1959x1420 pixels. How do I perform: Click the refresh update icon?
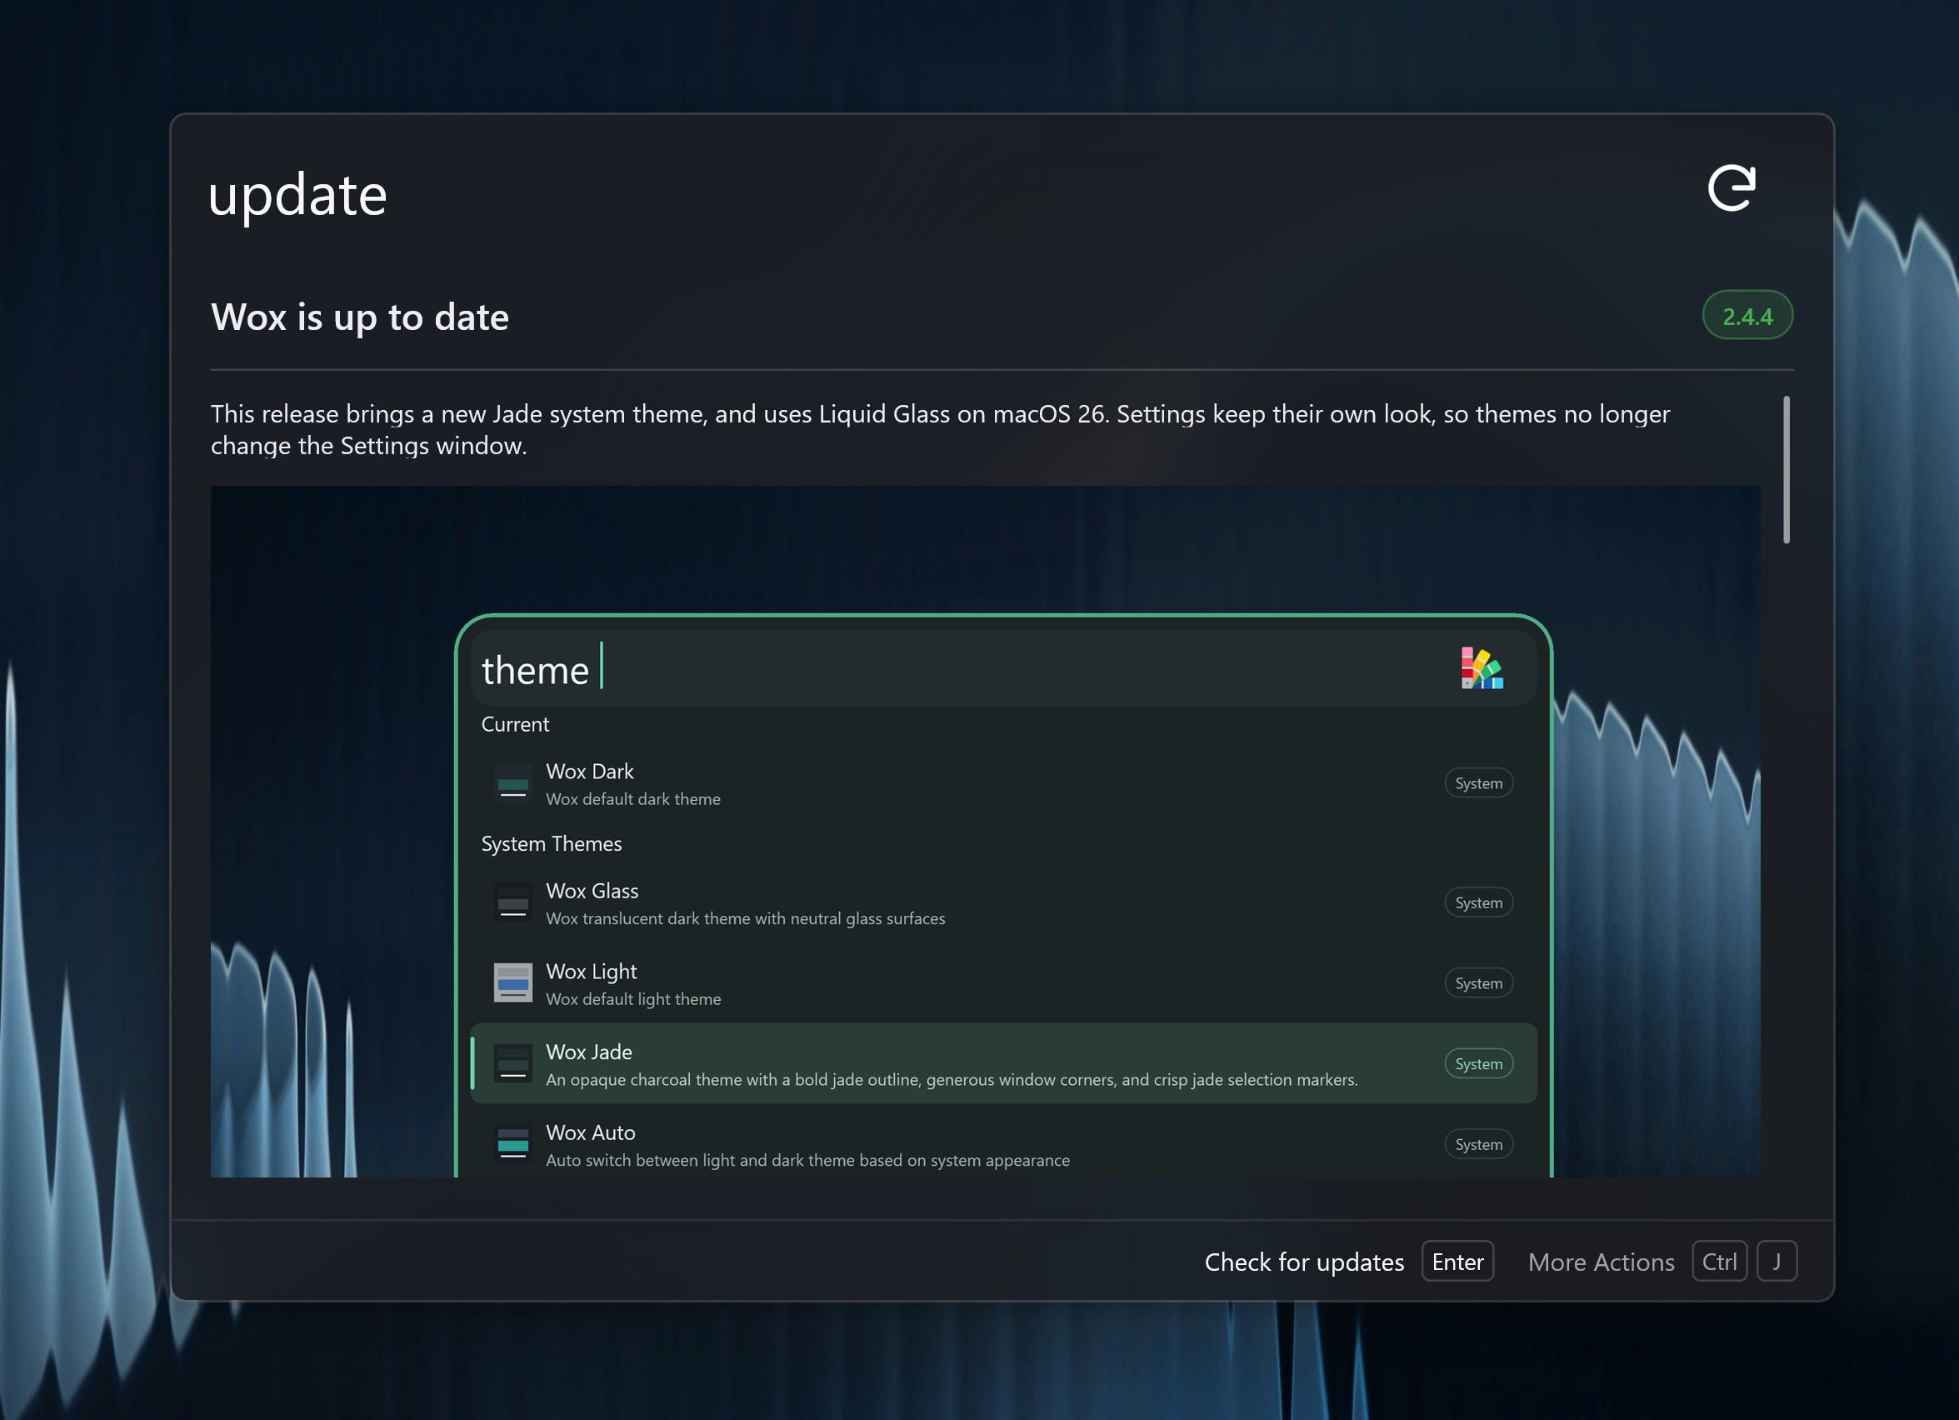[x=1732, y=188]
